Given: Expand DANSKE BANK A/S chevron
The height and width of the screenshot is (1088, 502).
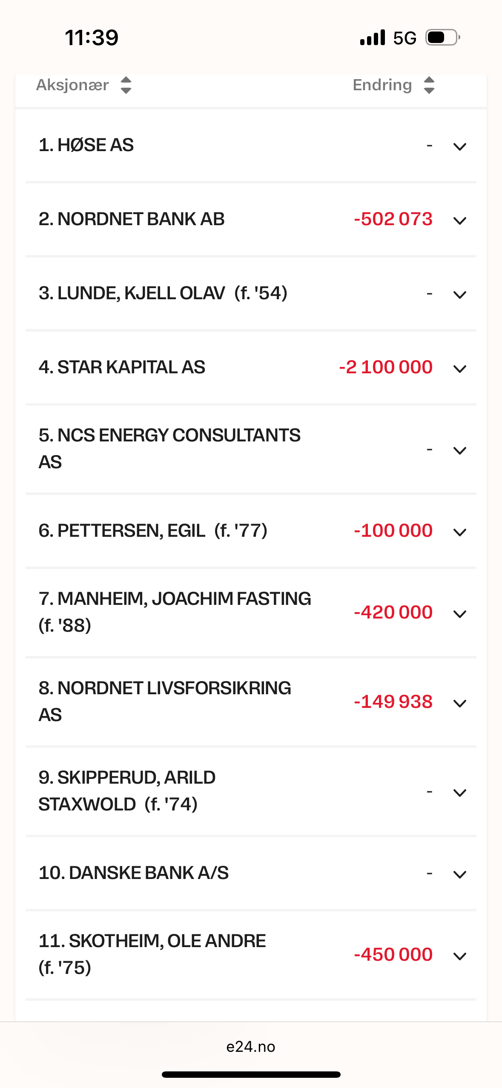Looking at the screenshot, I should (x=460, y=875).
